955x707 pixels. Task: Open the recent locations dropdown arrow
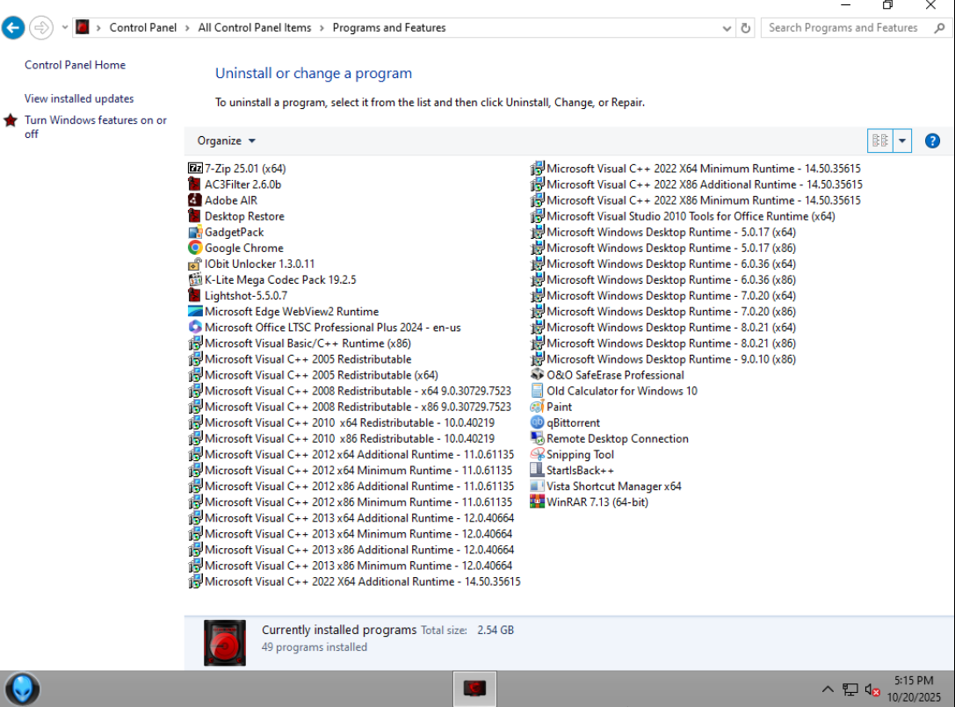[64, 27]
